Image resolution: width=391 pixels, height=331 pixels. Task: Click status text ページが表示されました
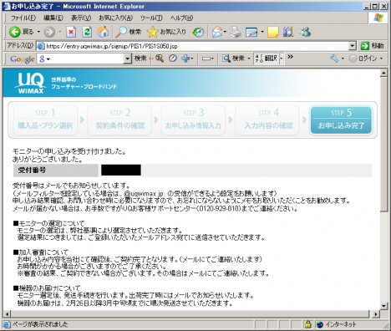[x=40, y=324]
